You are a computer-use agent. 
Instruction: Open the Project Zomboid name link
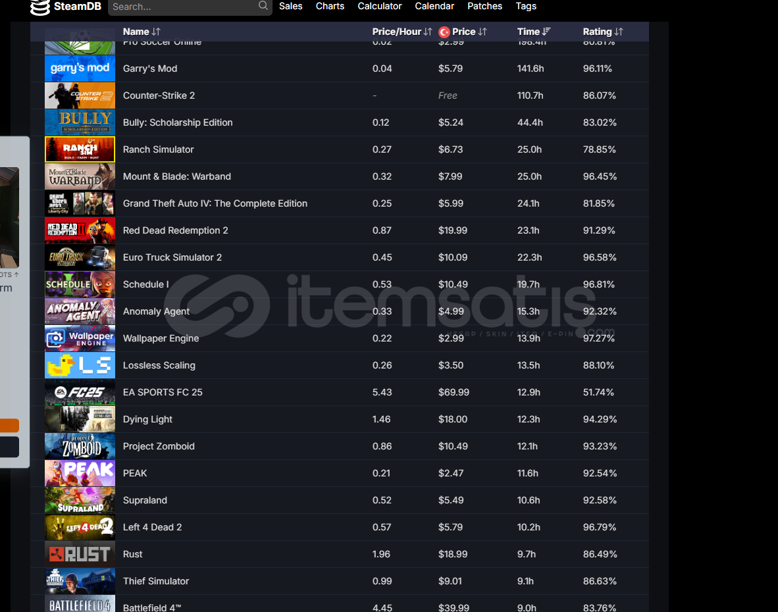tap(158, 446)
